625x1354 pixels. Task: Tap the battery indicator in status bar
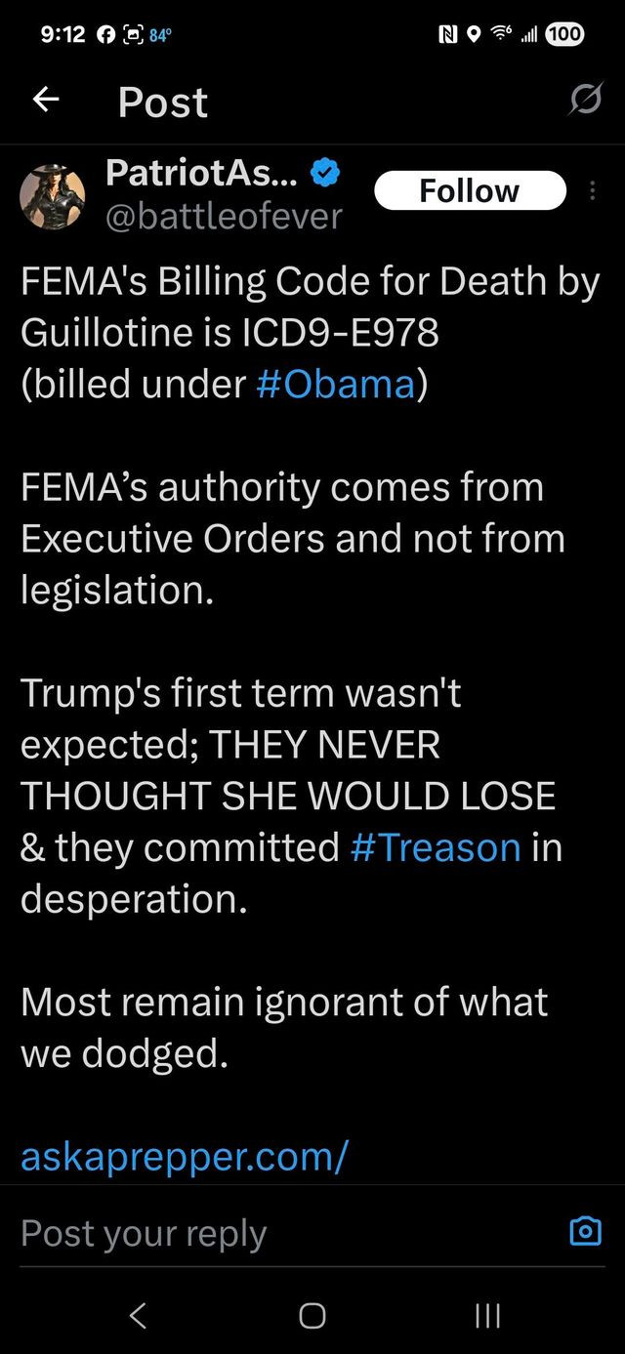pos(565,35)
